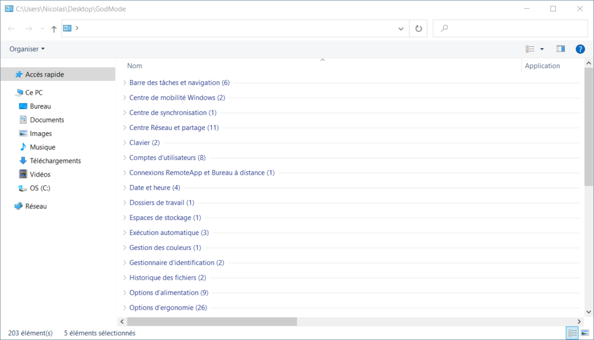Expand the Clavier group chevron
The image size is (594, 340).
[x=124, y=143]
